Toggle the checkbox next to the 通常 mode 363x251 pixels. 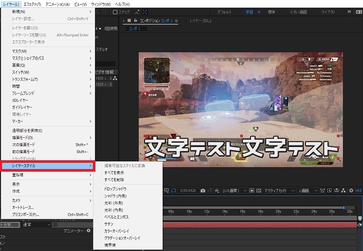point(55,225)
